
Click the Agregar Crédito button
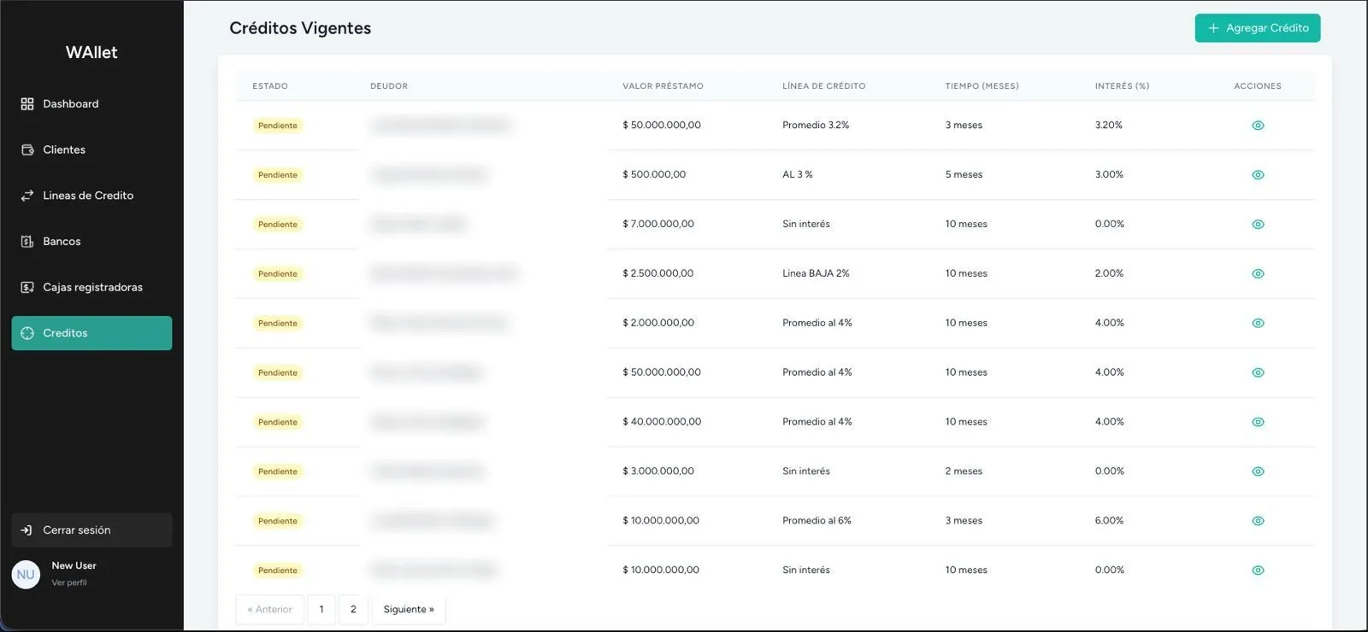point(1258,28)
